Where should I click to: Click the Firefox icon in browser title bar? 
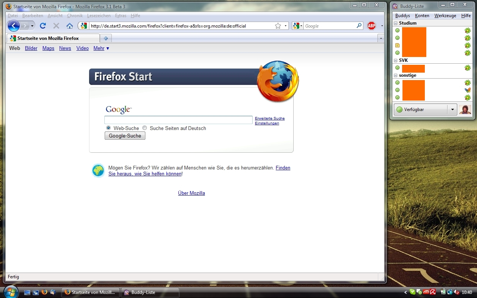pyautogui.click(x=9, y=6)
